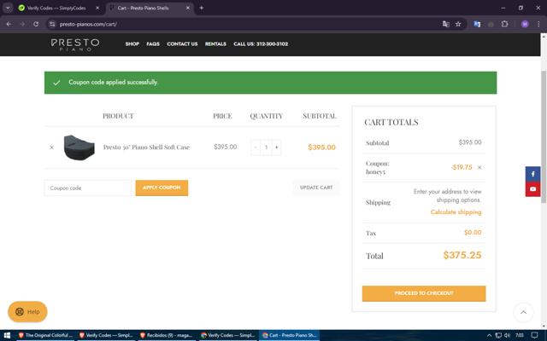Open the network icon in system tray
The width and height of the screenshot is (547, 341).
(498, 335)
